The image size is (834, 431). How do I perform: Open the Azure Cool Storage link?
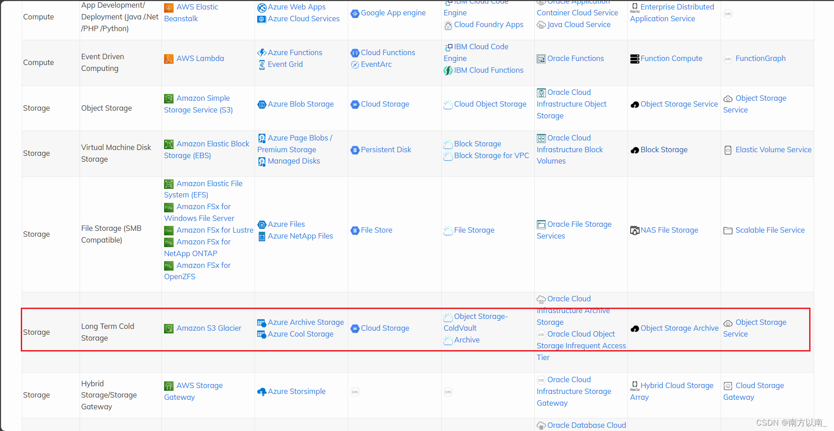click(301, 334)
